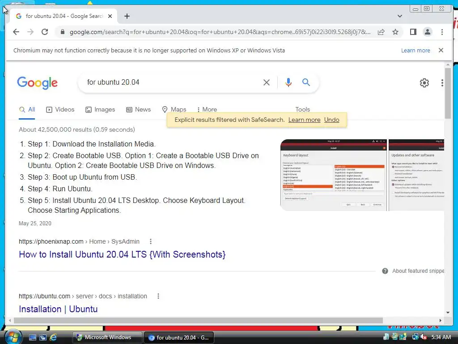Click the horizontal scrollbar thumb
Screen dimensions: 458x344
pyautogui.click(x=198, y=321)
